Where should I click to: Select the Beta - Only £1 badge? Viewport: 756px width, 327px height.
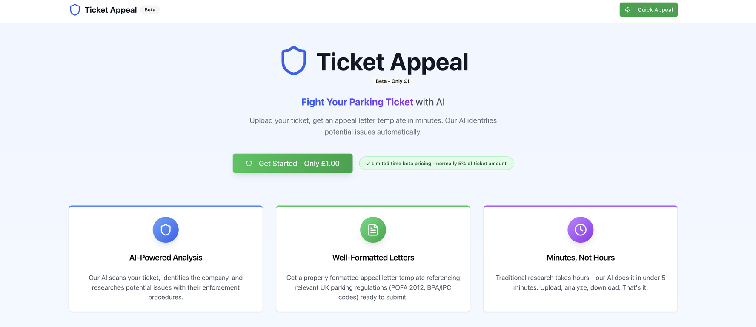(392, 81)
